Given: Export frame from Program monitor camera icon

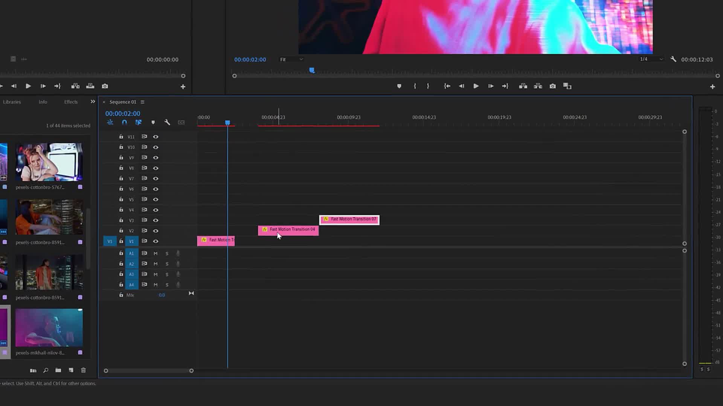Looking at the screenshot, I should pyautogui.click(x=552, y=86).
